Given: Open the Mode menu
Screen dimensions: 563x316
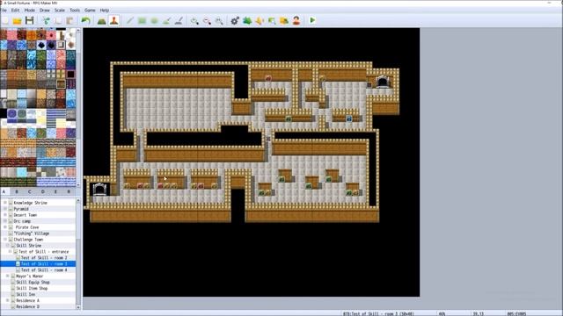Looking at the screenshot, I should coord(29,11).
